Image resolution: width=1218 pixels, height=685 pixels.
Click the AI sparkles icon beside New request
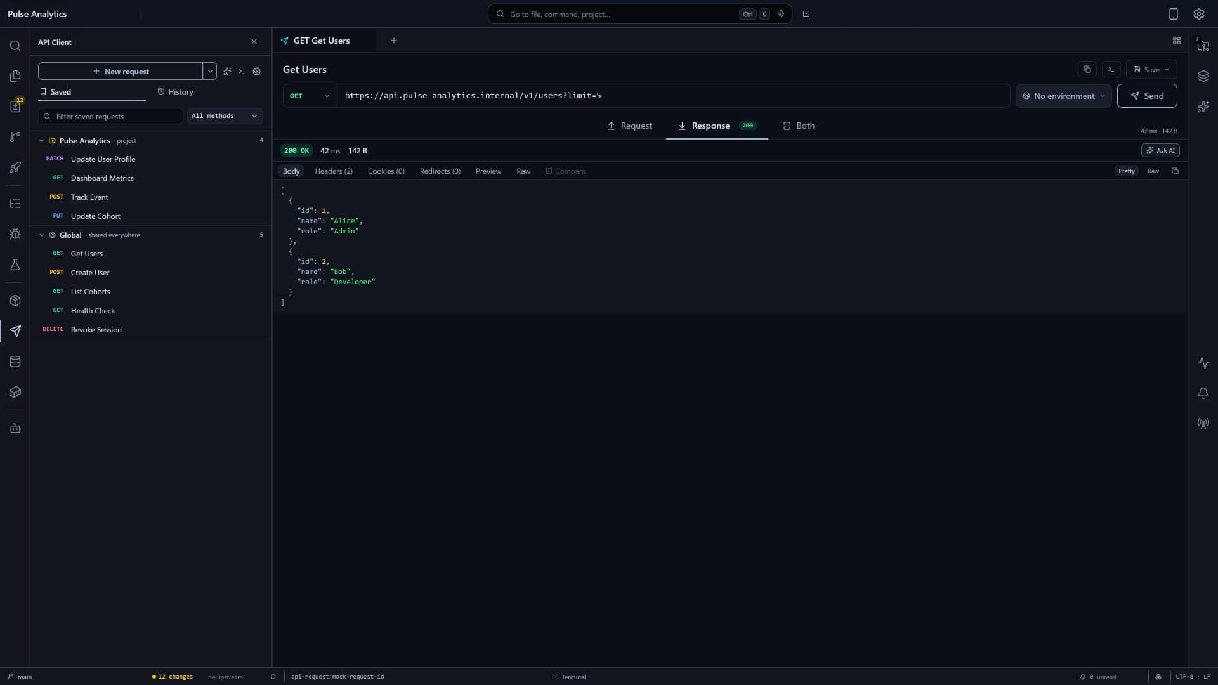[227, 72]
